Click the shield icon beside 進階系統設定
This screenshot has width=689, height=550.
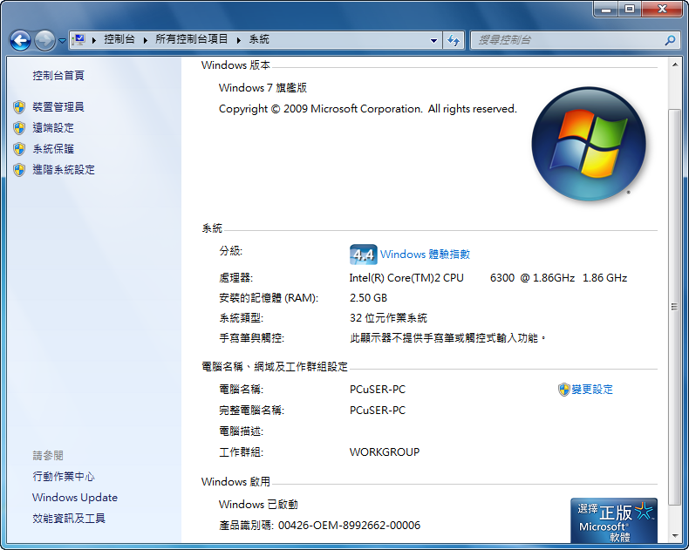[x=19, y=170]
